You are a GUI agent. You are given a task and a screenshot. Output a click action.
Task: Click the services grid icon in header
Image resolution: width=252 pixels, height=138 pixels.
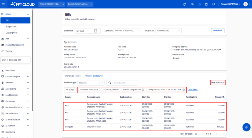[199, 4]
